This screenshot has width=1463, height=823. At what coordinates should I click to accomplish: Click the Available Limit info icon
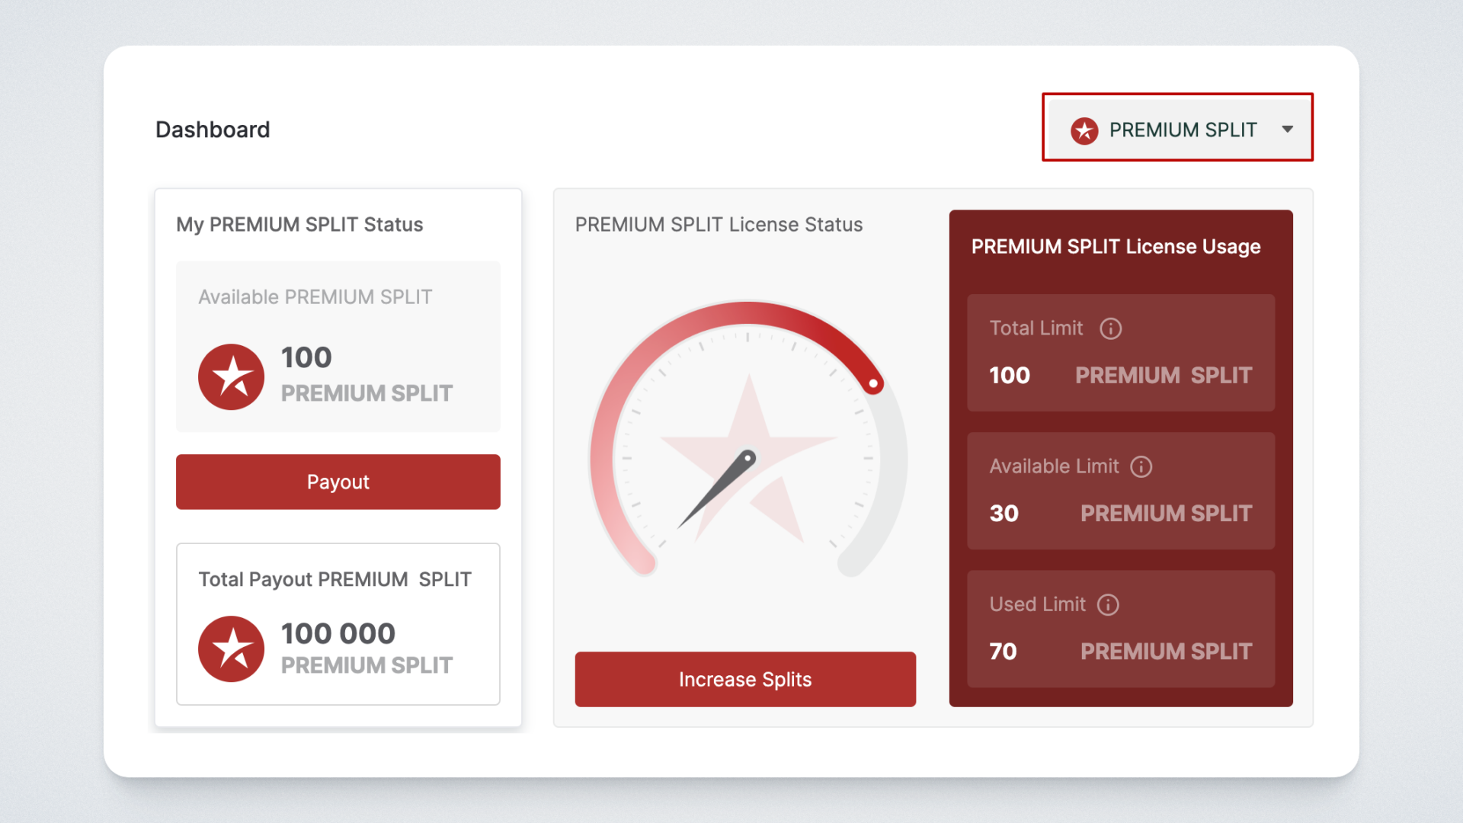coord(1141,466)
